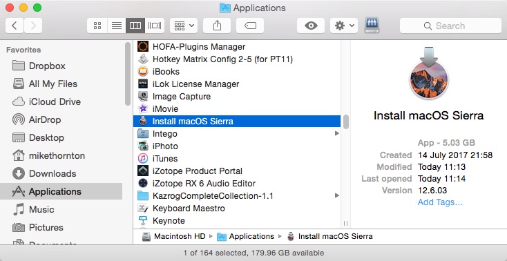The image size is (507, 261).
Task: Select the Keynote name text
Action: point(169,220)
